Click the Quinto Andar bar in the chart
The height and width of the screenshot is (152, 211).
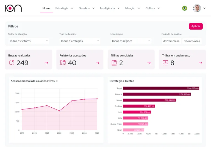coord(136,124)
